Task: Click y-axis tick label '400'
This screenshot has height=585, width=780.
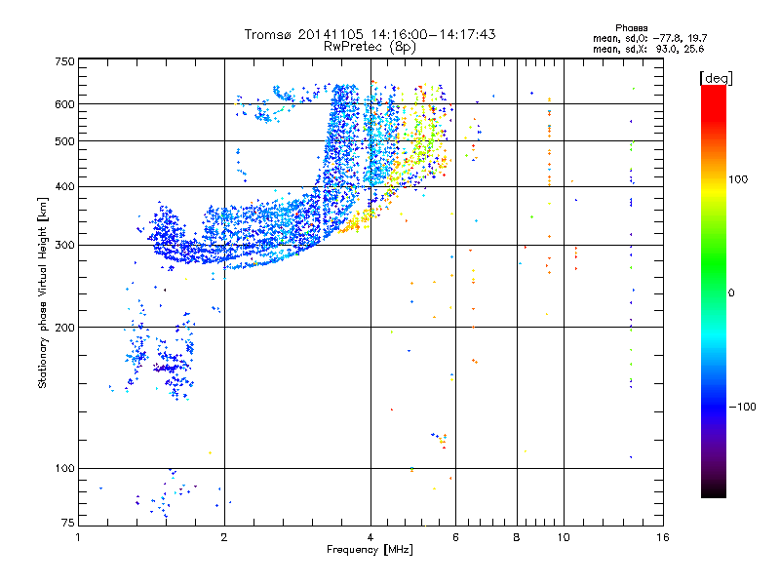Action: pos(64,187)
